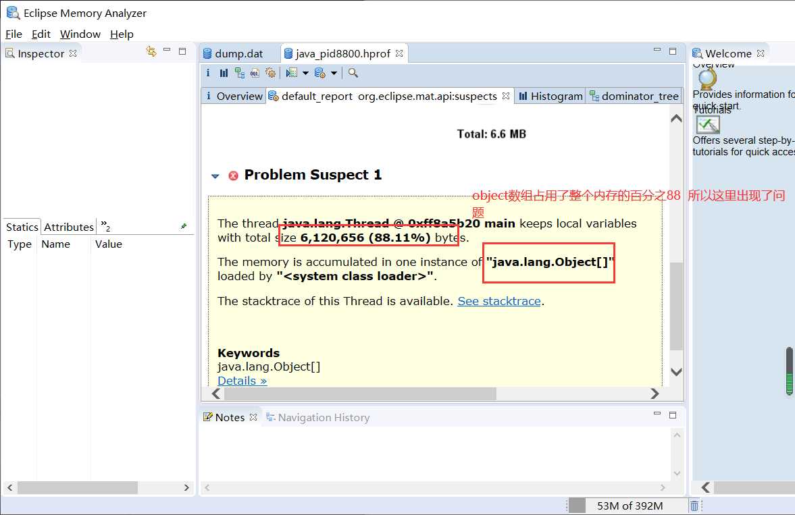
Task: Close the Welcome view
Action: (761, 53)
